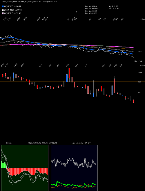Select the 'DOW MT: 919.78' legend label
Image resolution: width=145 pixels, height=191 pixels.
pyautogui.click(x=13, y=10)
